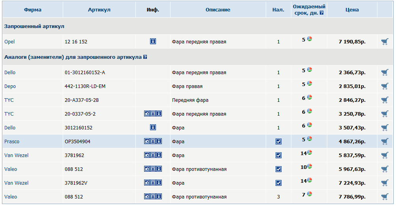
Task: Toggle availability checkbox for Prasco OP3504904
Action: 278,142
